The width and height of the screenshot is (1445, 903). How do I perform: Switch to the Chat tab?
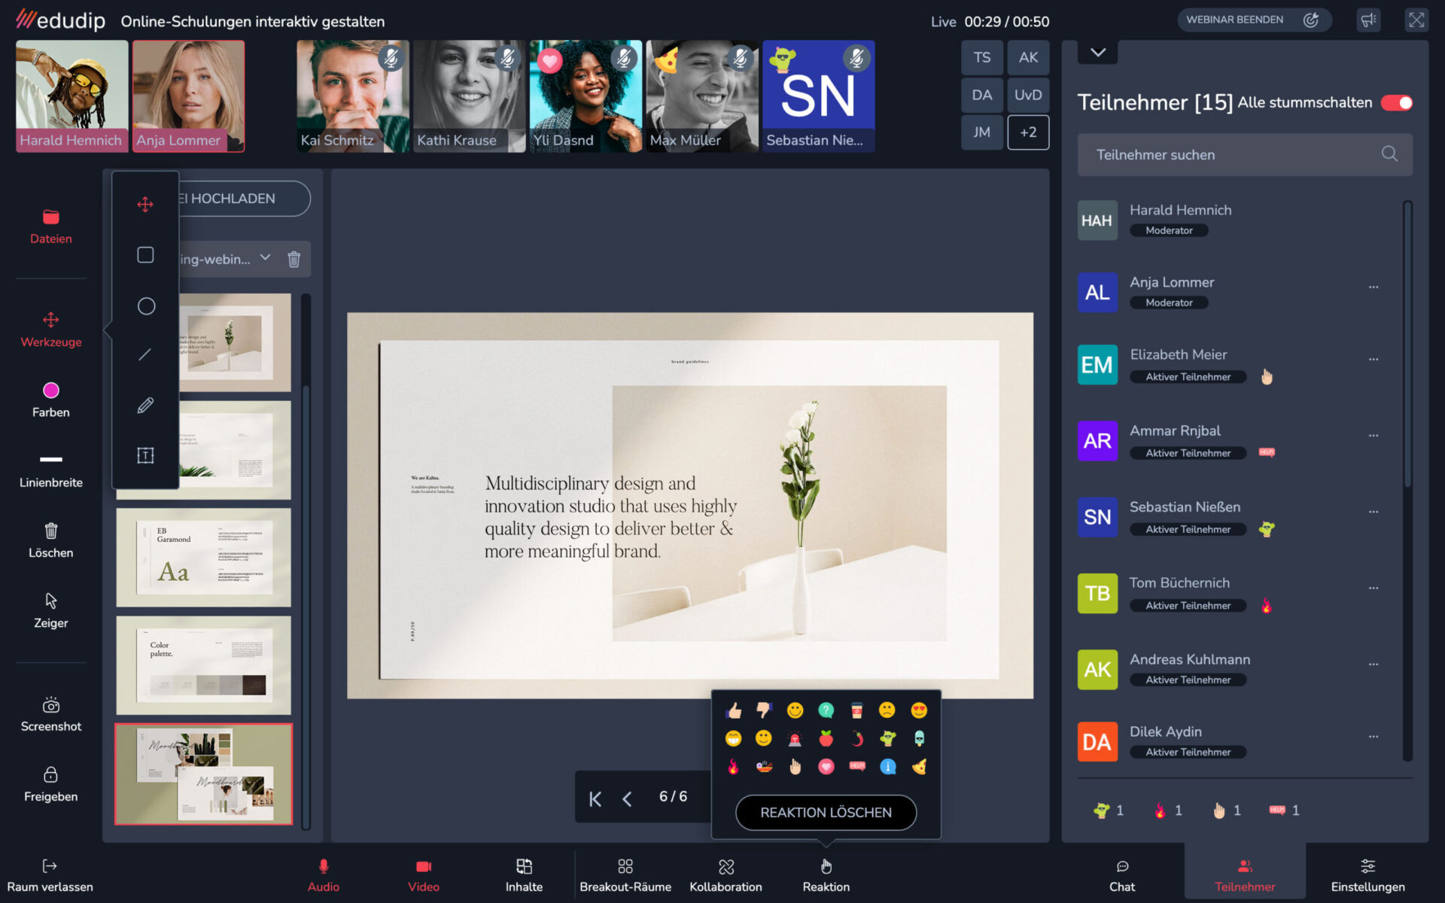click(x=1121, y=874)
